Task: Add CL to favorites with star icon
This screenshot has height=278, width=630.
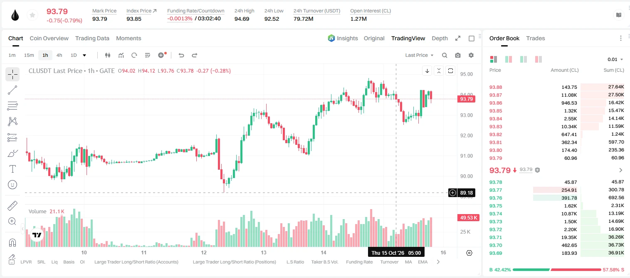Action: click(32, 15)
